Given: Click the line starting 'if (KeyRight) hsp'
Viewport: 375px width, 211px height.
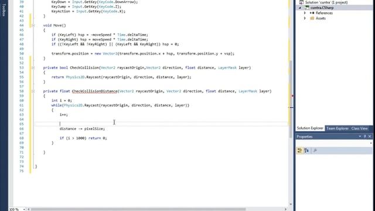Looking at the screenshot, I should [100, 39].
